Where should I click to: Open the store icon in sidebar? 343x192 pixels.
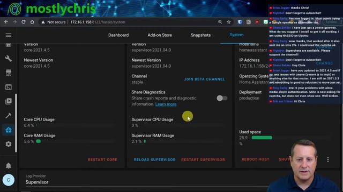9,73
